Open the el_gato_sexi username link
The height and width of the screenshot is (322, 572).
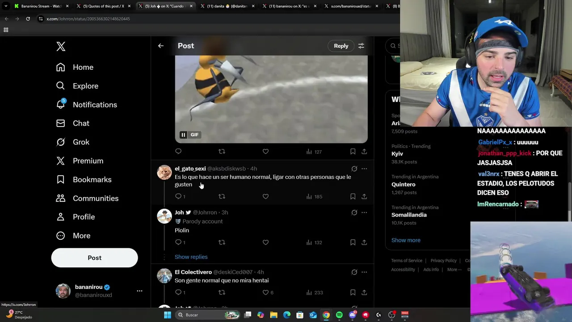coord(190,169)
